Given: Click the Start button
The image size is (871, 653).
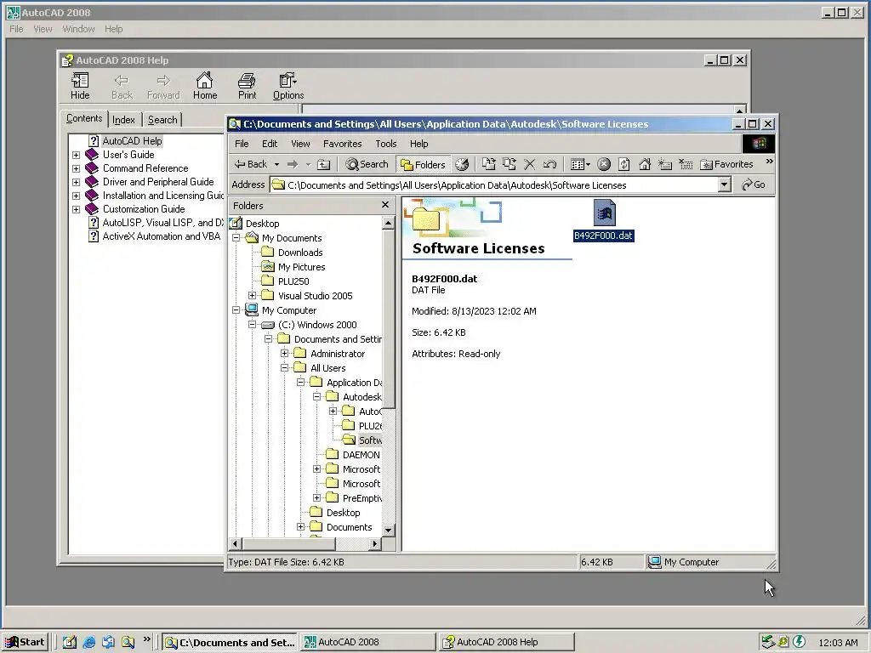Looking at the screenshot, I should (x=25, y=643).
